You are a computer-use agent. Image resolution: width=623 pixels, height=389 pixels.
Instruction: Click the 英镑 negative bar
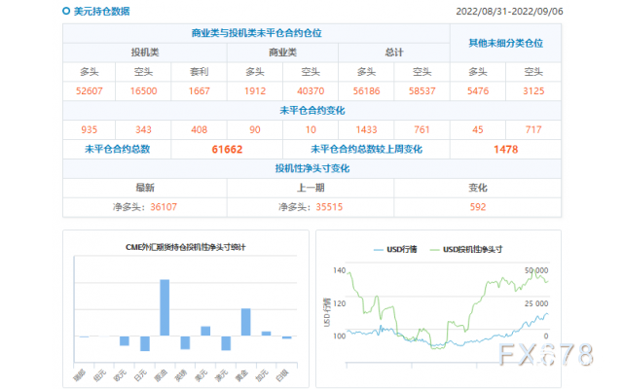click(x=185, y=342)
